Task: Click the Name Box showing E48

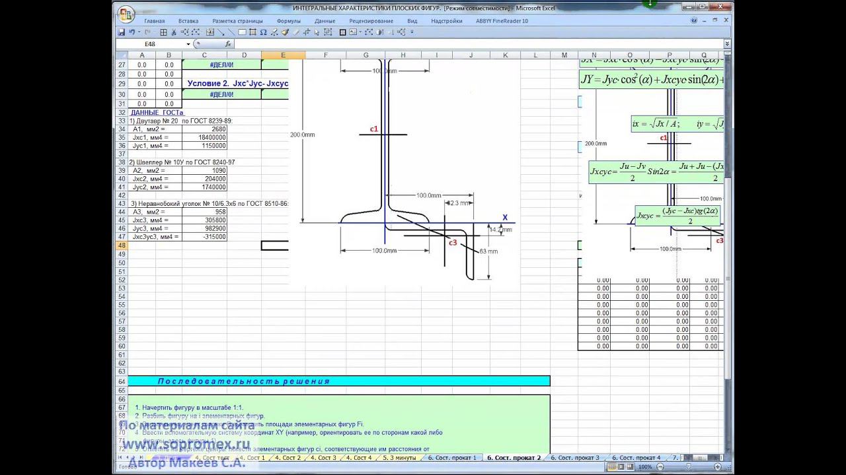Action: tap(150, 44)
